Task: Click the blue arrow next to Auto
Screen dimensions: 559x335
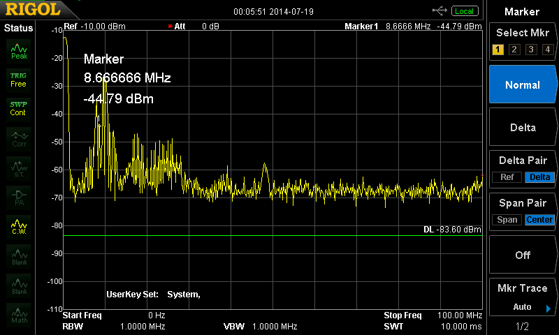Action: tap(549, 308)
